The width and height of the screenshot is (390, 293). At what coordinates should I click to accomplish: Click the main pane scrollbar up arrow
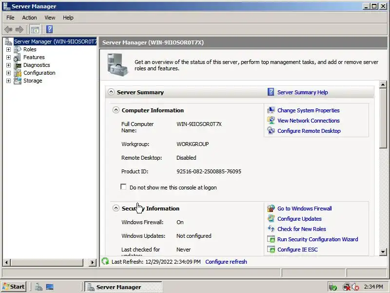click(x=383, y=84)
